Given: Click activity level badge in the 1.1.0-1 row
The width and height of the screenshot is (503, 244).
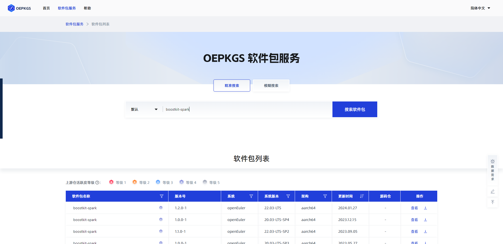Looking at the screenshot, I should (161, 231).
